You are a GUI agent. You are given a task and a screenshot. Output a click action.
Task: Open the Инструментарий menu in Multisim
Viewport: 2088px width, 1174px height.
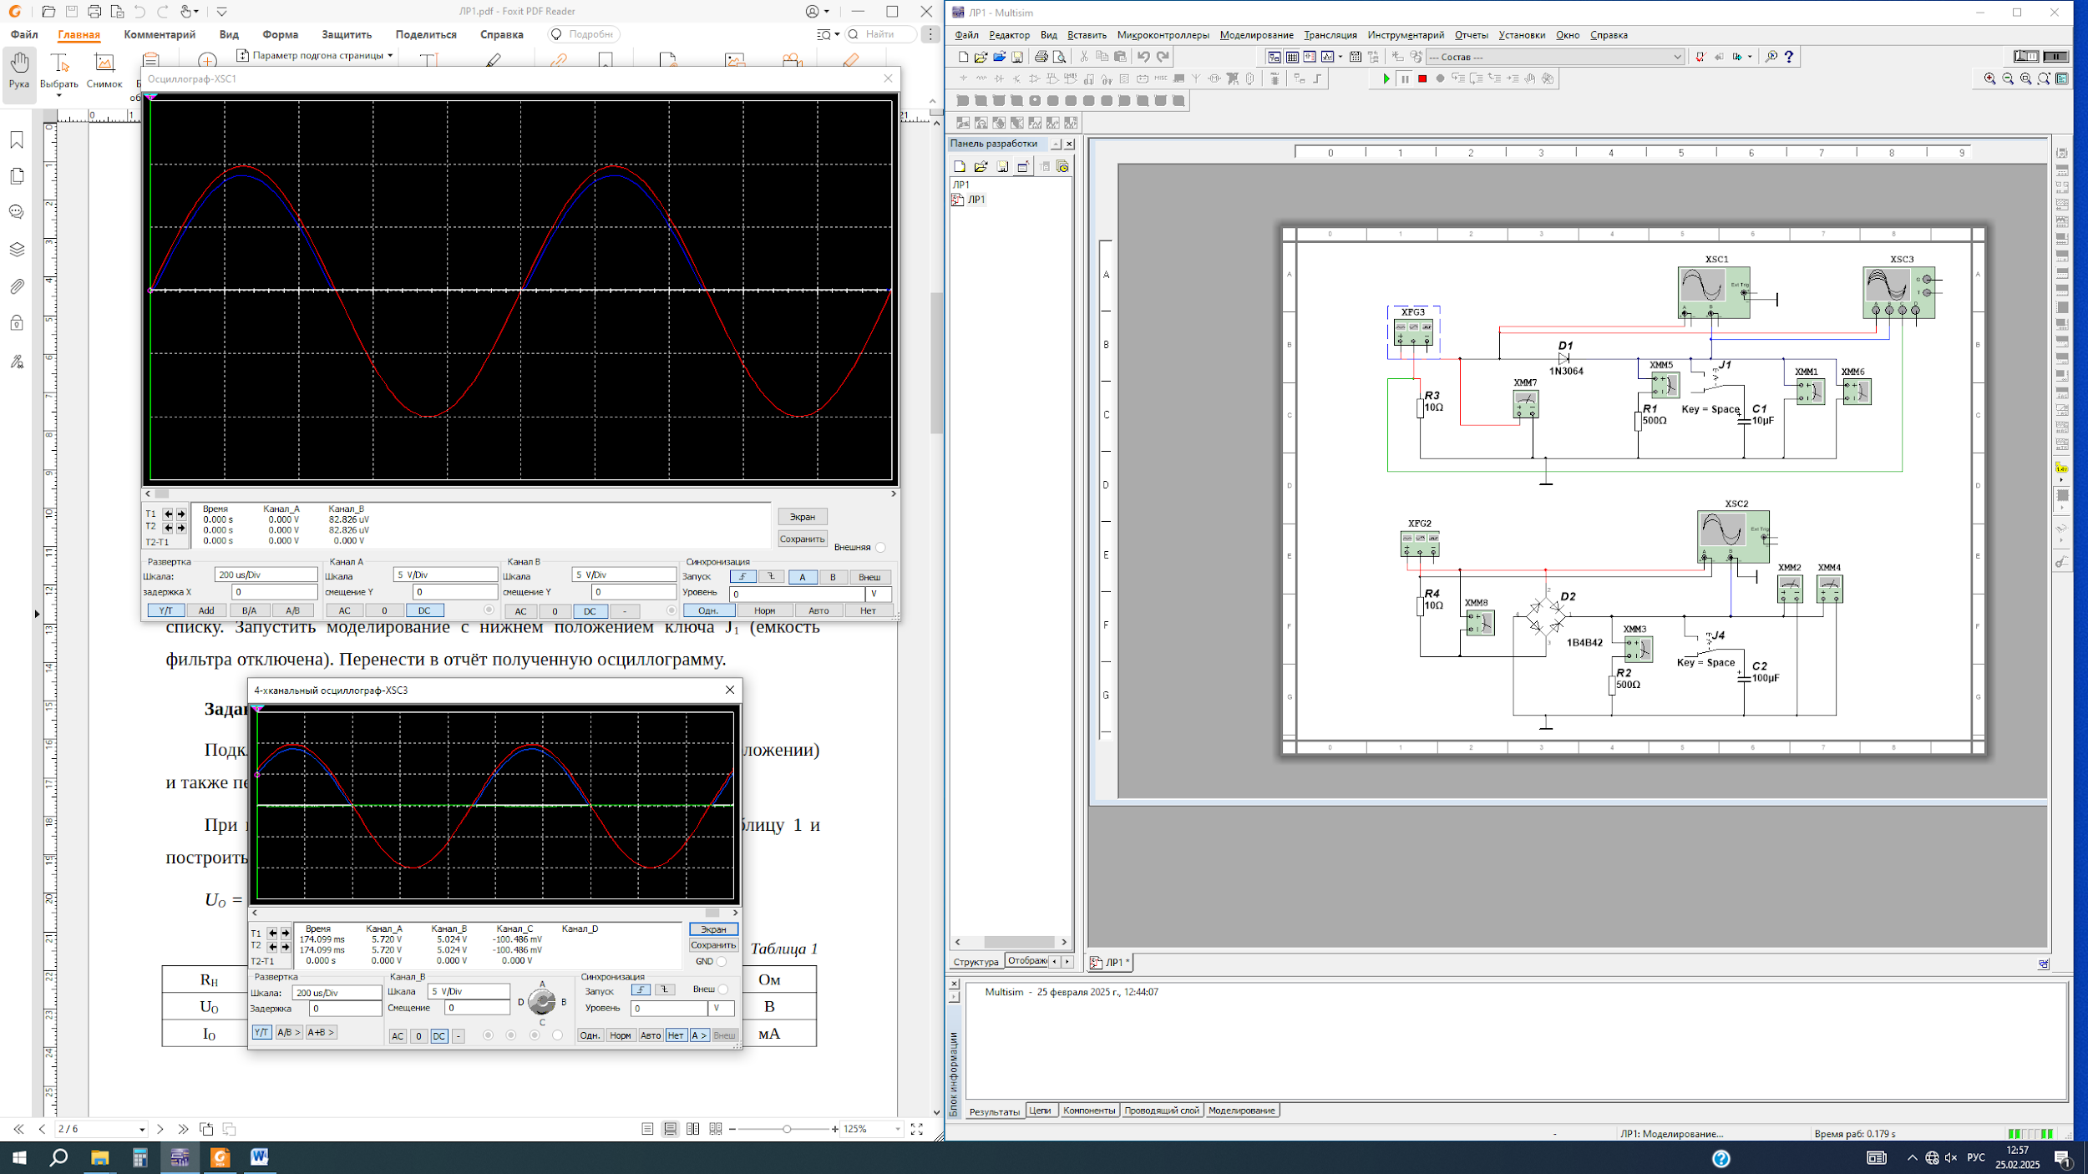coord(1406,35)
